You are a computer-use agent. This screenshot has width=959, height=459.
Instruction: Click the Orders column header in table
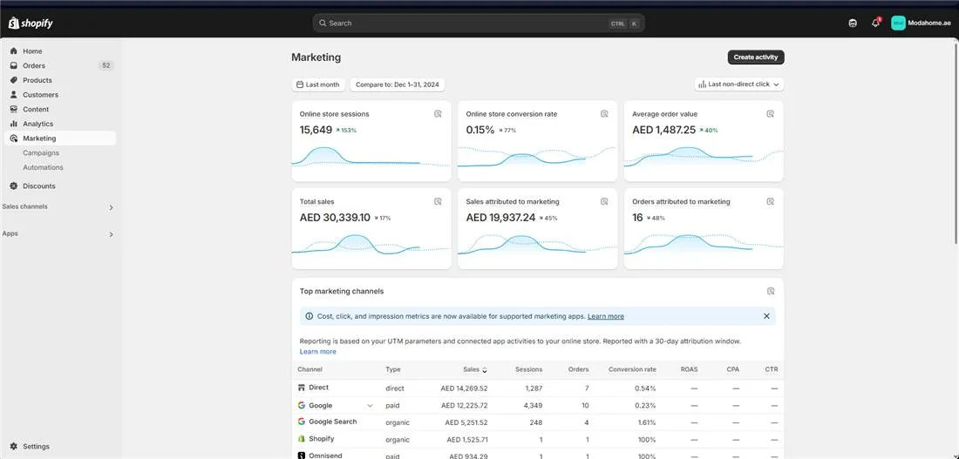[579, 370]
